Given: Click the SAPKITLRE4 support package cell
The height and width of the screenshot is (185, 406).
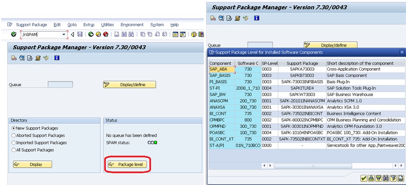Looking at the screenshot, I should (x=302, y=88).
